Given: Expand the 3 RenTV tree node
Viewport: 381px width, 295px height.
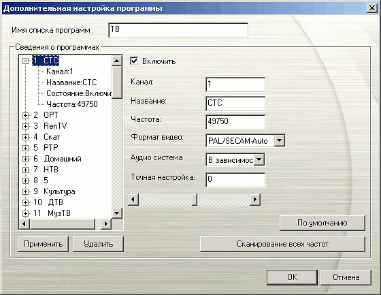Looking at the screenshot, I should [x=26, y=126].
